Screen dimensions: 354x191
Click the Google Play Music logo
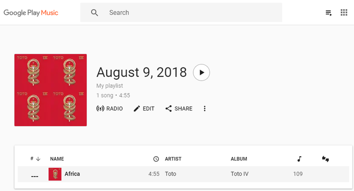[x=31, y=13]
